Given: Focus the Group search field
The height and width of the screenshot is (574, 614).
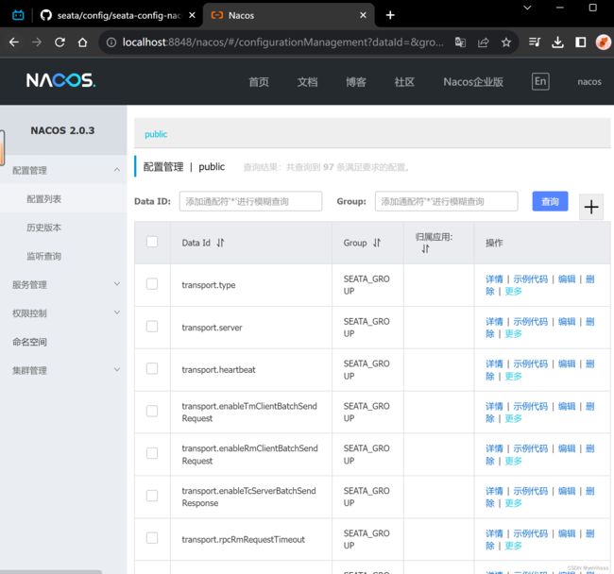Looking at the screenshot, I should pos(447,201).
